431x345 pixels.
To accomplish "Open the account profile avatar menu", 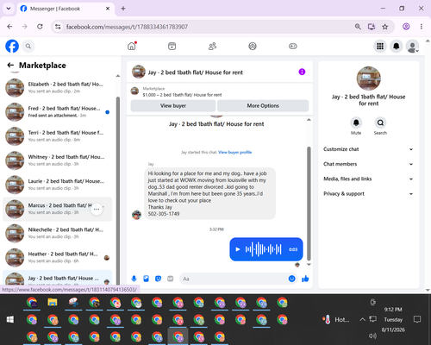I will coord(412,46).
